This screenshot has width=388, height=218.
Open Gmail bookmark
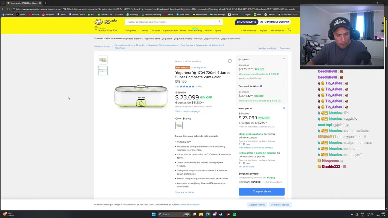pos(119,14)
